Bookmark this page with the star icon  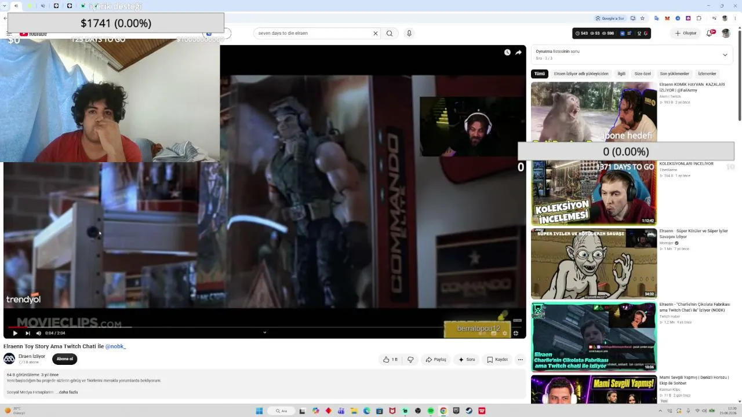(642, 18)
